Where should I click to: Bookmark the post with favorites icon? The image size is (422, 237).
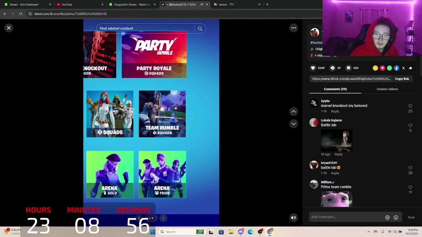[348, 68]
